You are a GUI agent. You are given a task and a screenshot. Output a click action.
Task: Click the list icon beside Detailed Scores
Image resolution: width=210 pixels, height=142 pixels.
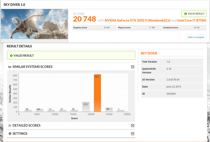10,126
